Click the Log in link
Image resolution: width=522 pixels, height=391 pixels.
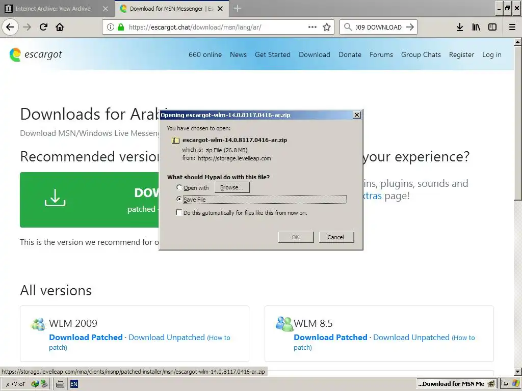(x=491, y=54)
